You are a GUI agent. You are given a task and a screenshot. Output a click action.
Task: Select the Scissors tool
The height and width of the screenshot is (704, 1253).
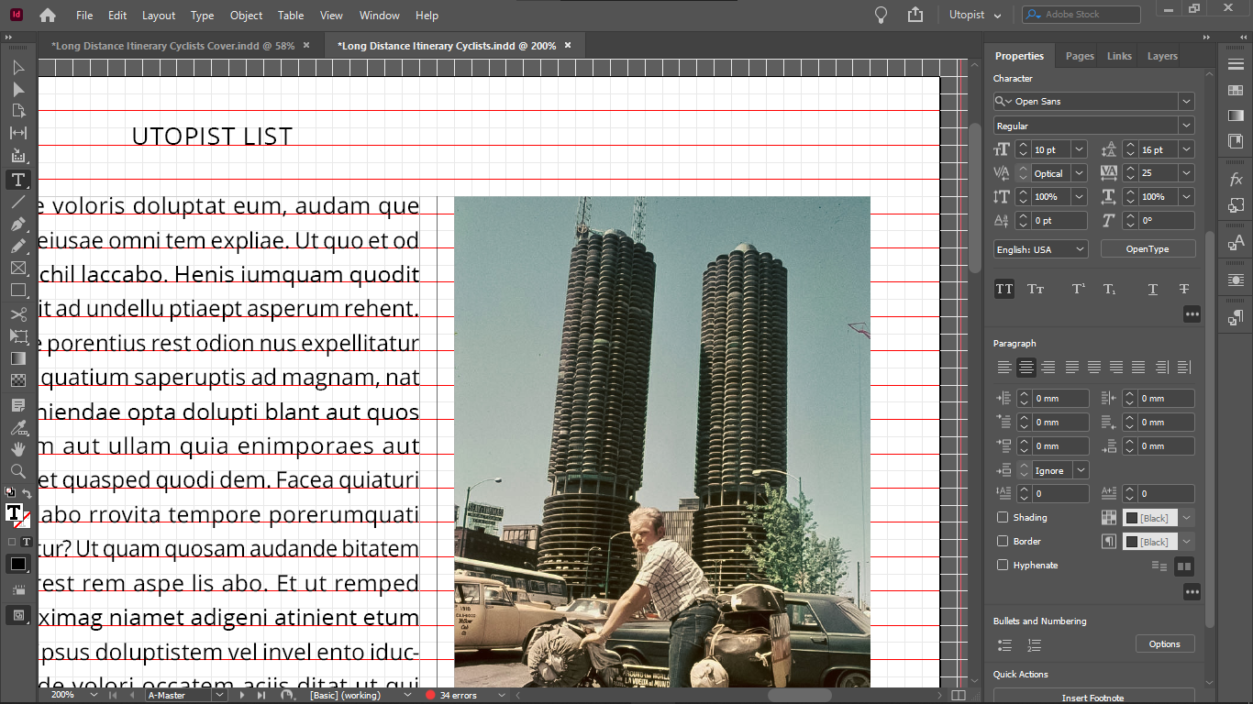[17, 314]
